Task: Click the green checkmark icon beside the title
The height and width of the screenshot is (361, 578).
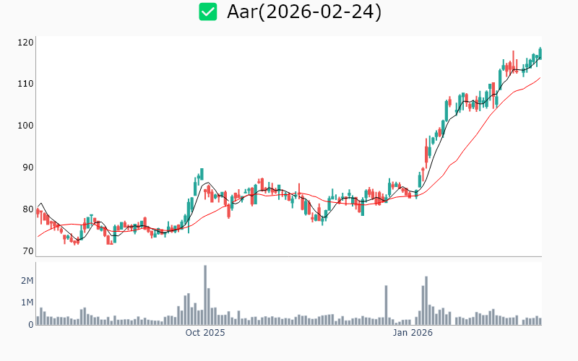Action: 208,12
